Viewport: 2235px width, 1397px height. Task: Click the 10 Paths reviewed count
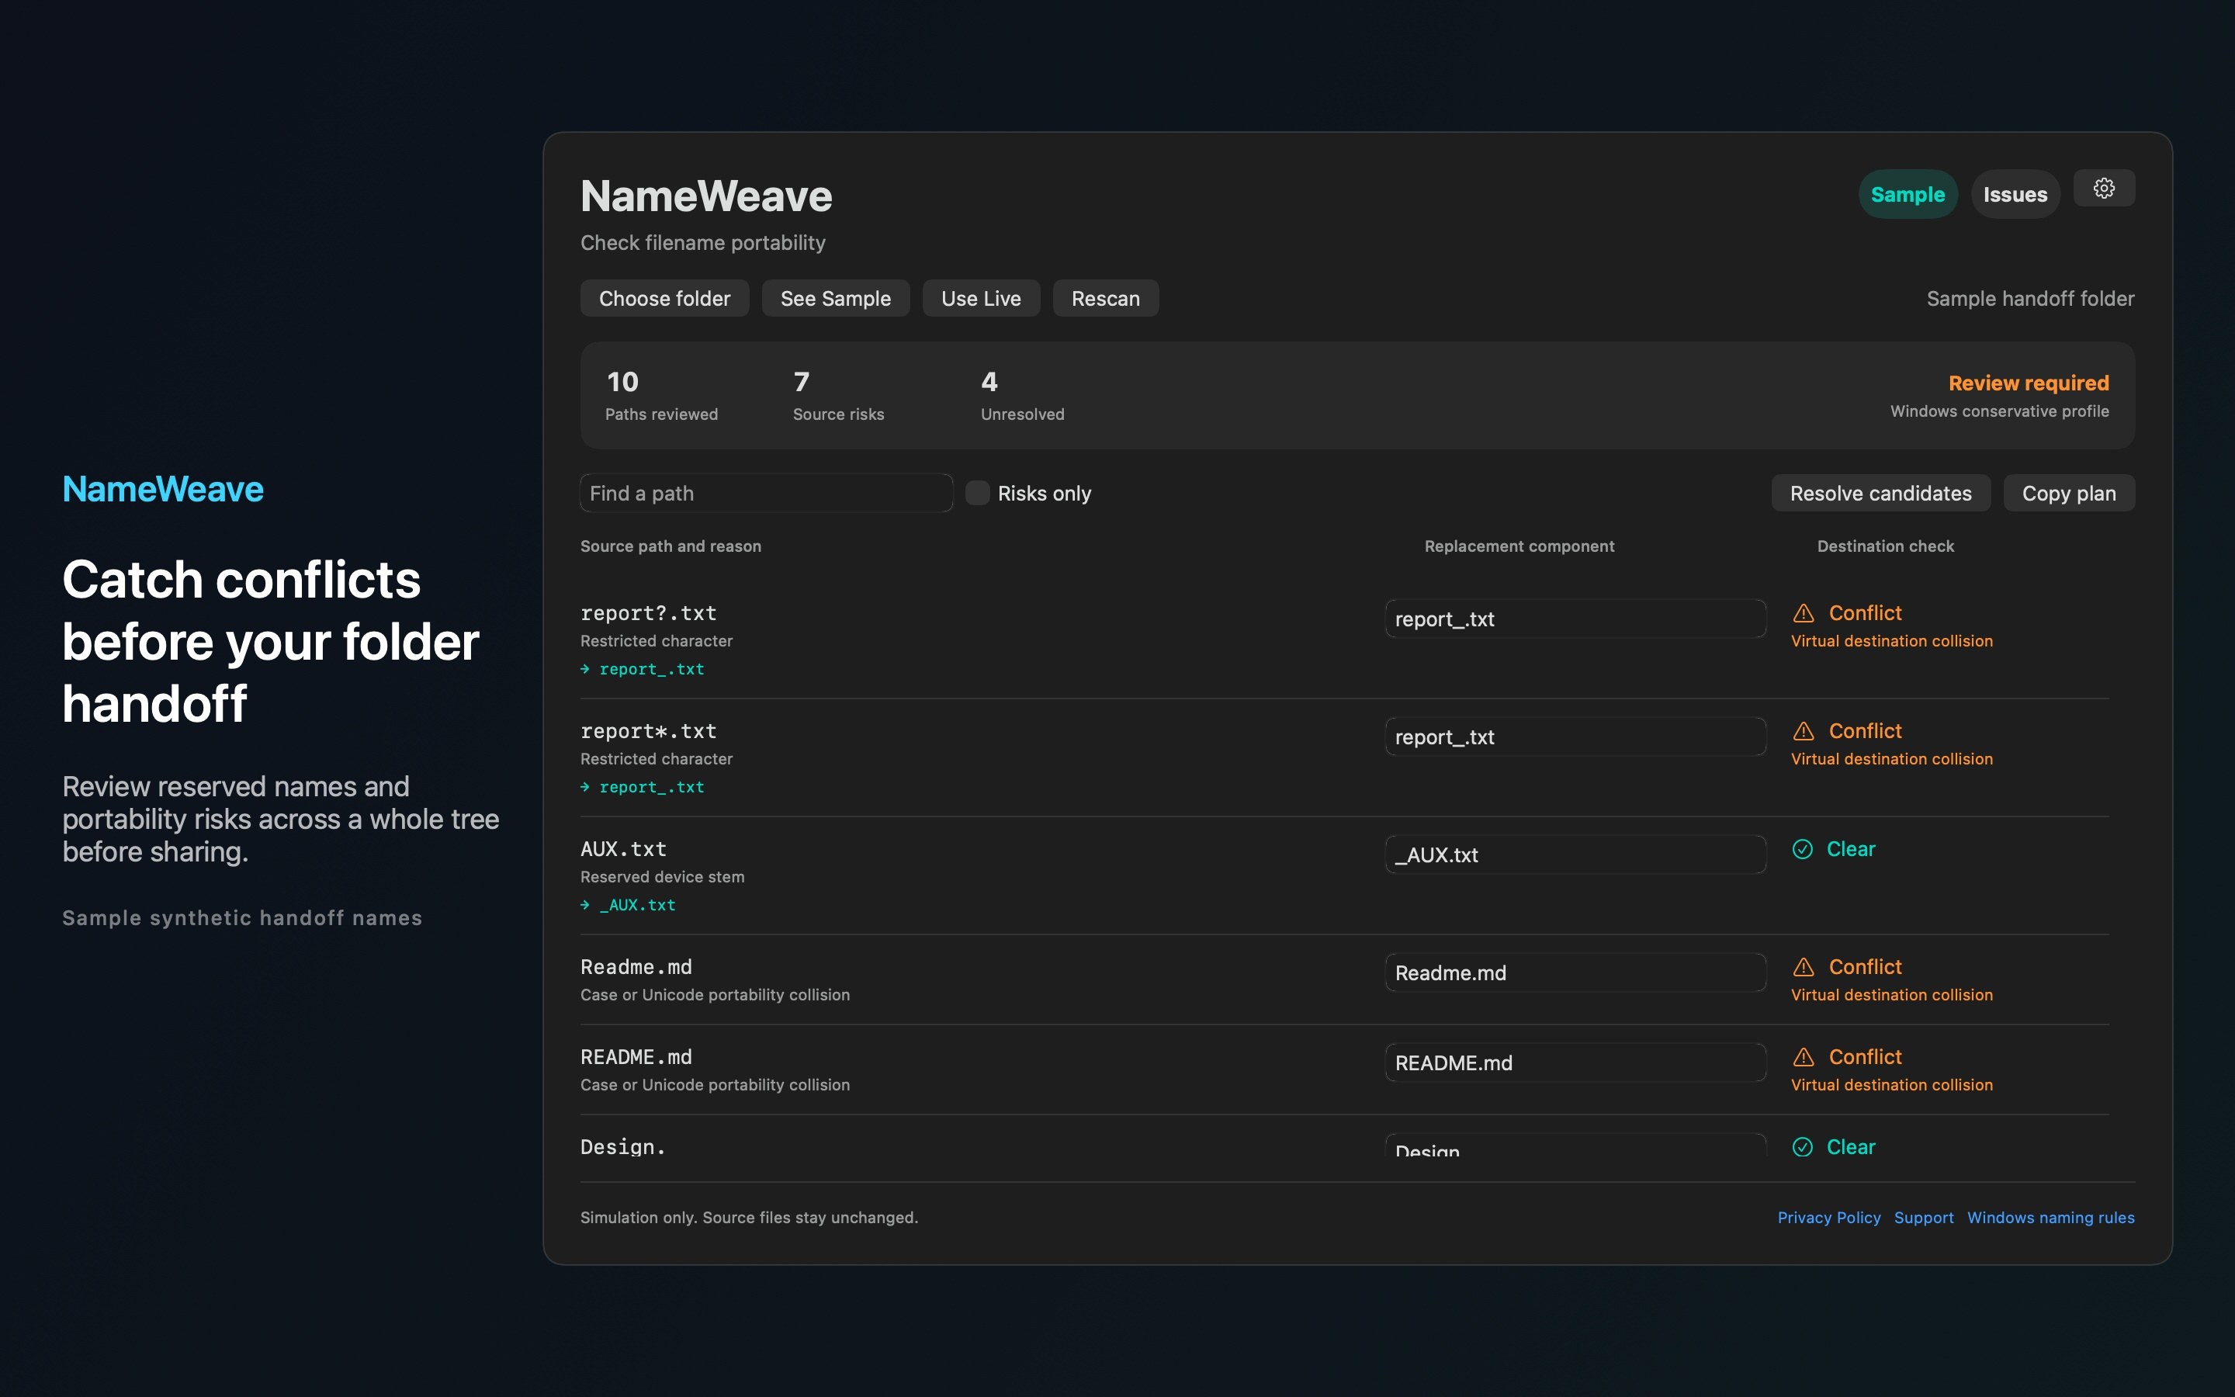622,382
